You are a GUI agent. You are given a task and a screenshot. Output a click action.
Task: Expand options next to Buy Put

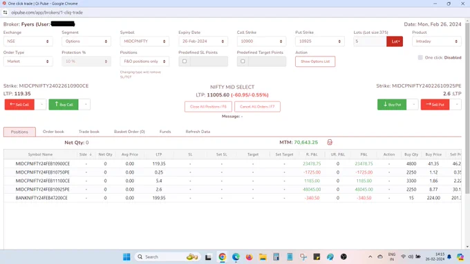coord(413,104)
